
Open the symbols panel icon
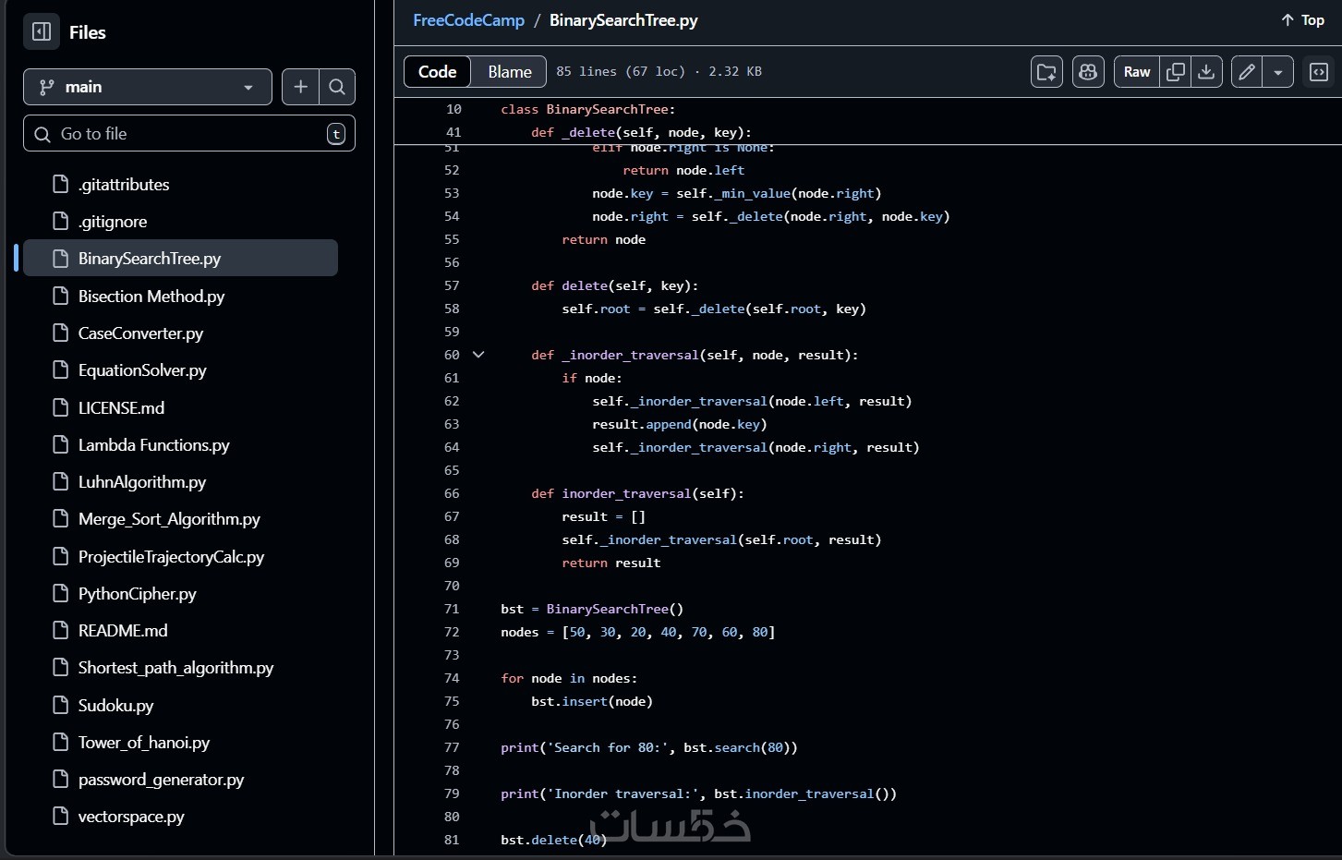[x=1319, y=72]
